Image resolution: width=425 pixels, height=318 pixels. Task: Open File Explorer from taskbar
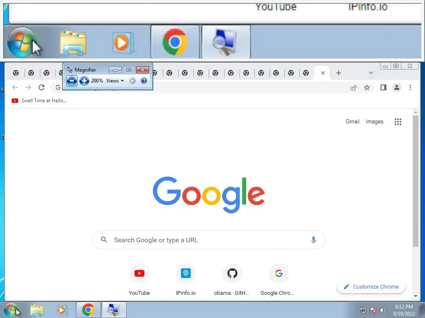click(37, 310)
